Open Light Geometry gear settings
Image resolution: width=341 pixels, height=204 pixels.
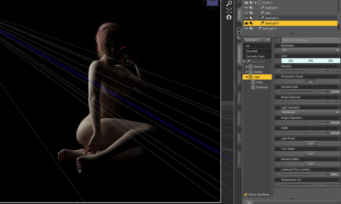[x=339, y=108]
